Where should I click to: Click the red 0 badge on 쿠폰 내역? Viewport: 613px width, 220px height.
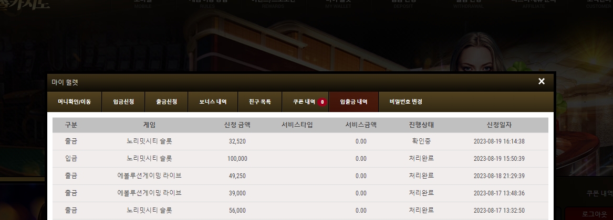pos(322,102)
